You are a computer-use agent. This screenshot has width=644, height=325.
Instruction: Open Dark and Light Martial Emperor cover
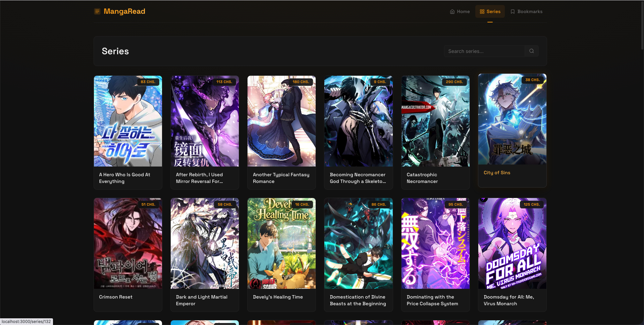coord(205,243)
